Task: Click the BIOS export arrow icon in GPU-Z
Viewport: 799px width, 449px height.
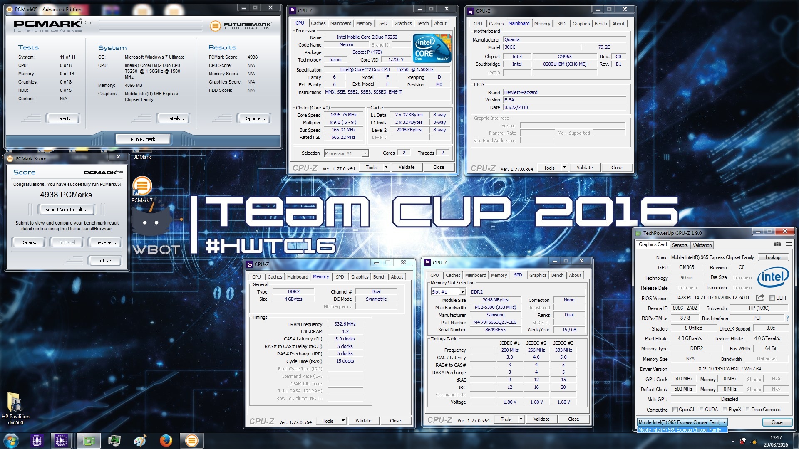Action: [760, 298]
